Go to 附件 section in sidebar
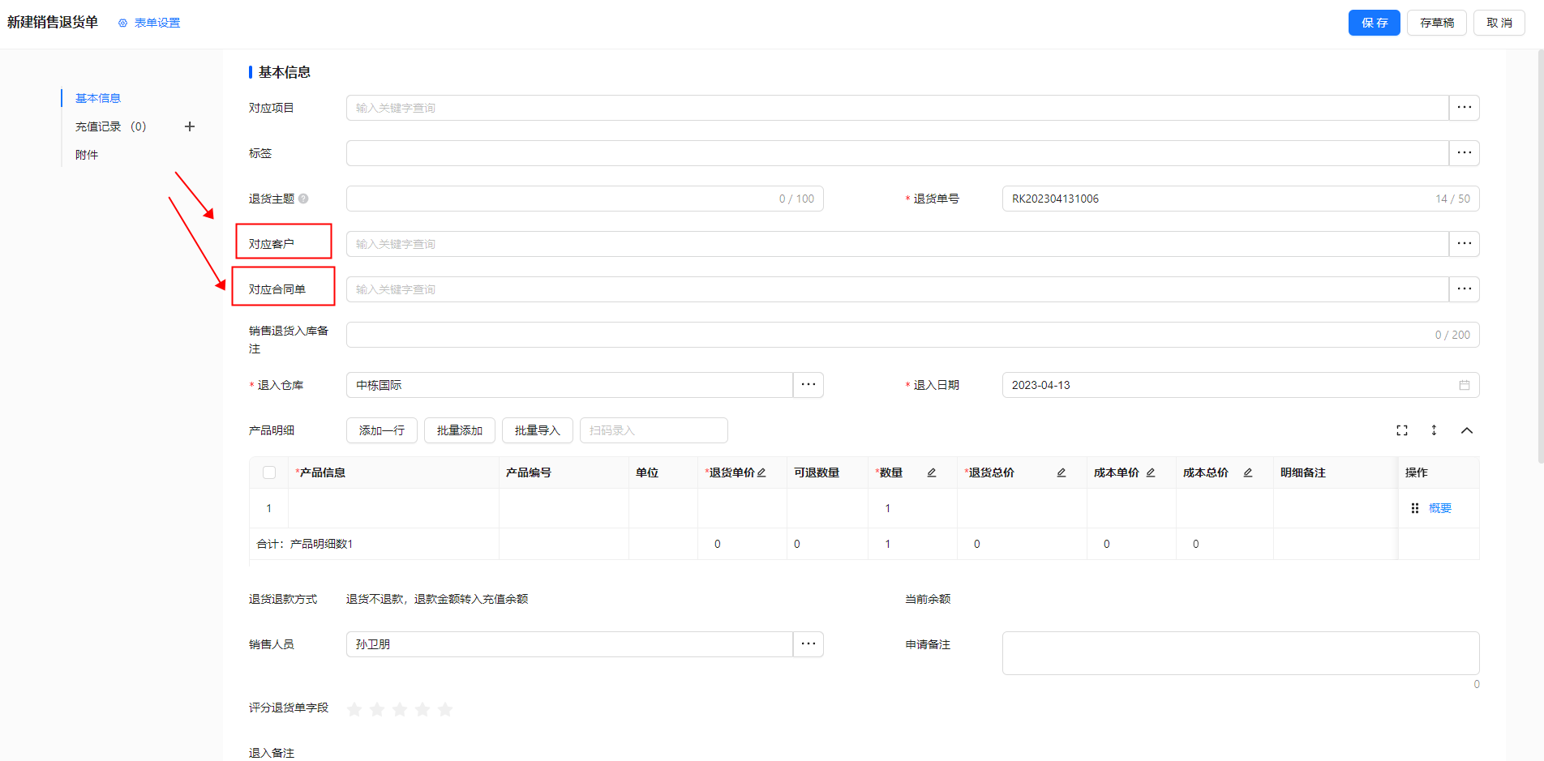Image resolution: width=1544 pixels, height=761 pixels. tap(87, 155)
